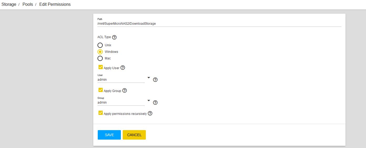Open help for Apply permissions recursively
The image size is (366, 148).
coord(150,114)
